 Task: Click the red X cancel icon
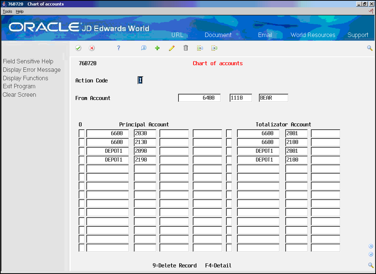click(91, 48)
